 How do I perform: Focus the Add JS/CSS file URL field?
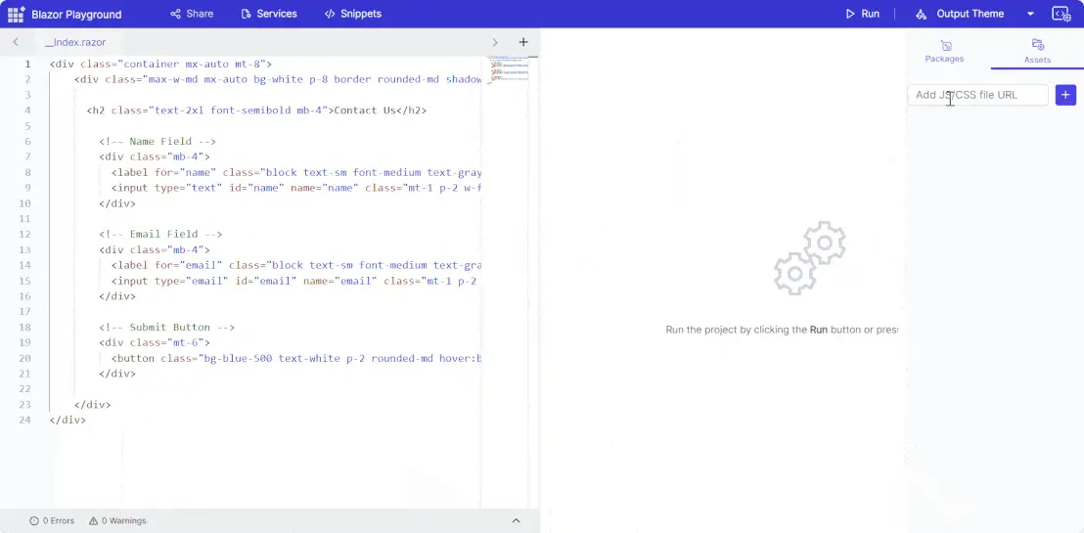tap(977, 95)
